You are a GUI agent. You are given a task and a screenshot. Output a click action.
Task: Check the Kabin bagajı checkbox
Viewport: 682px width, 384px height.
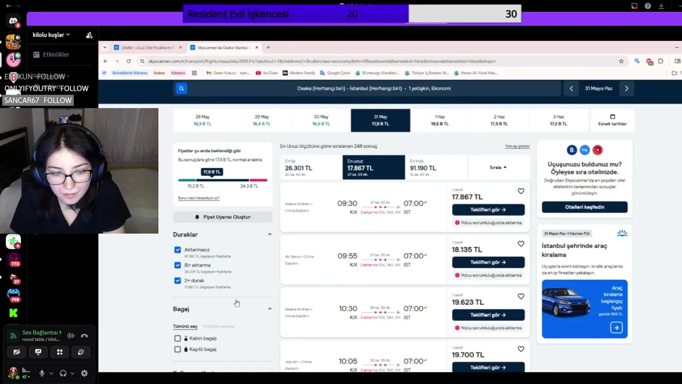point(177,338)
